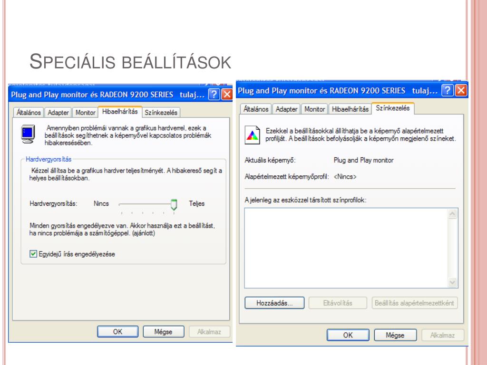Click Alkalmaz in the left dialog
Image resolution: width=487 pixels, height=365 pixels.
tap(209, 331)
